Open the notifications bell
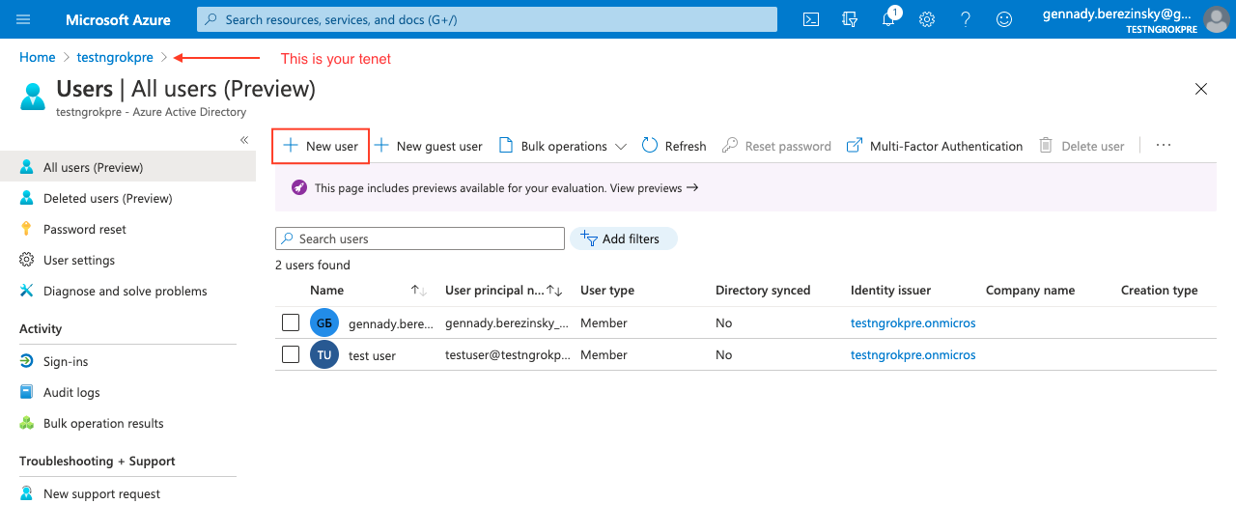This screenshot has width=1236, height=532. point(888,19)
